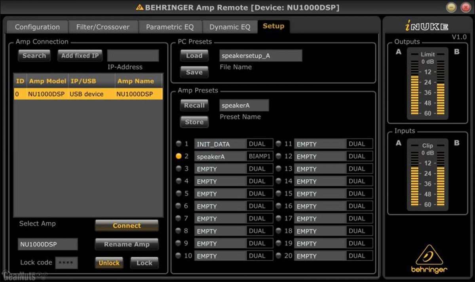The height and width of the screenshot is (282, 475).
Task: Choose preset slot 3 radio button
Action: (x=179, y=169)
